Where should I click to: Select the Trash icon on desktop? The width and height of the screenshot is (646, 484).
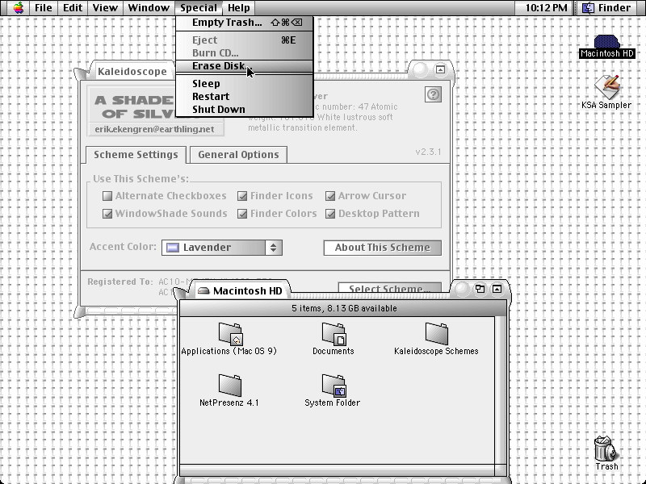pyautogui.click(x=606, y=453)
